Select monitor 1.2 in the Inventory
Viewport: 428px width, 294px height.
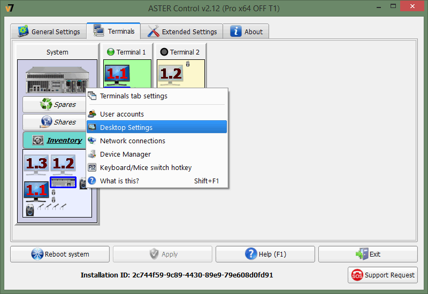click(63, 165)
